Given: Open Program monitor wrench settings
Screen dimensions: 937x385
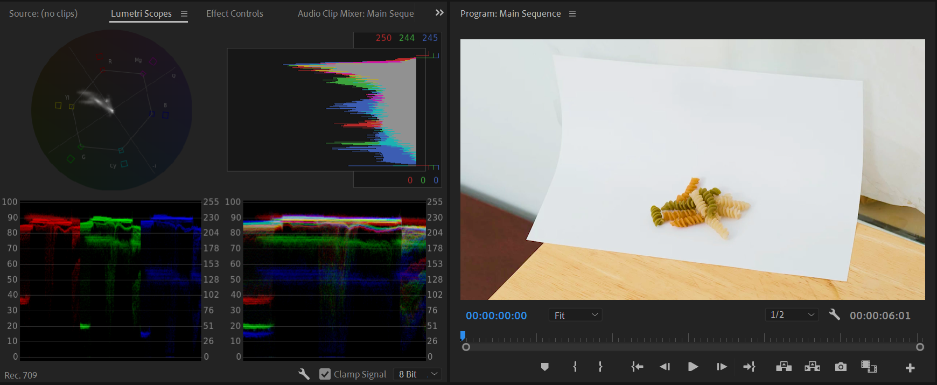Looking at the screenshot, I should click(x=834, y=314).
